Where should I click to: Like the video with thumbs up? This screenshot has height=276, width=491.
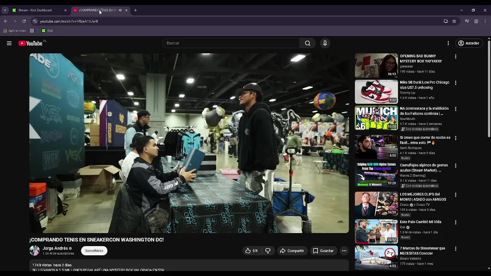click(251, 251)
